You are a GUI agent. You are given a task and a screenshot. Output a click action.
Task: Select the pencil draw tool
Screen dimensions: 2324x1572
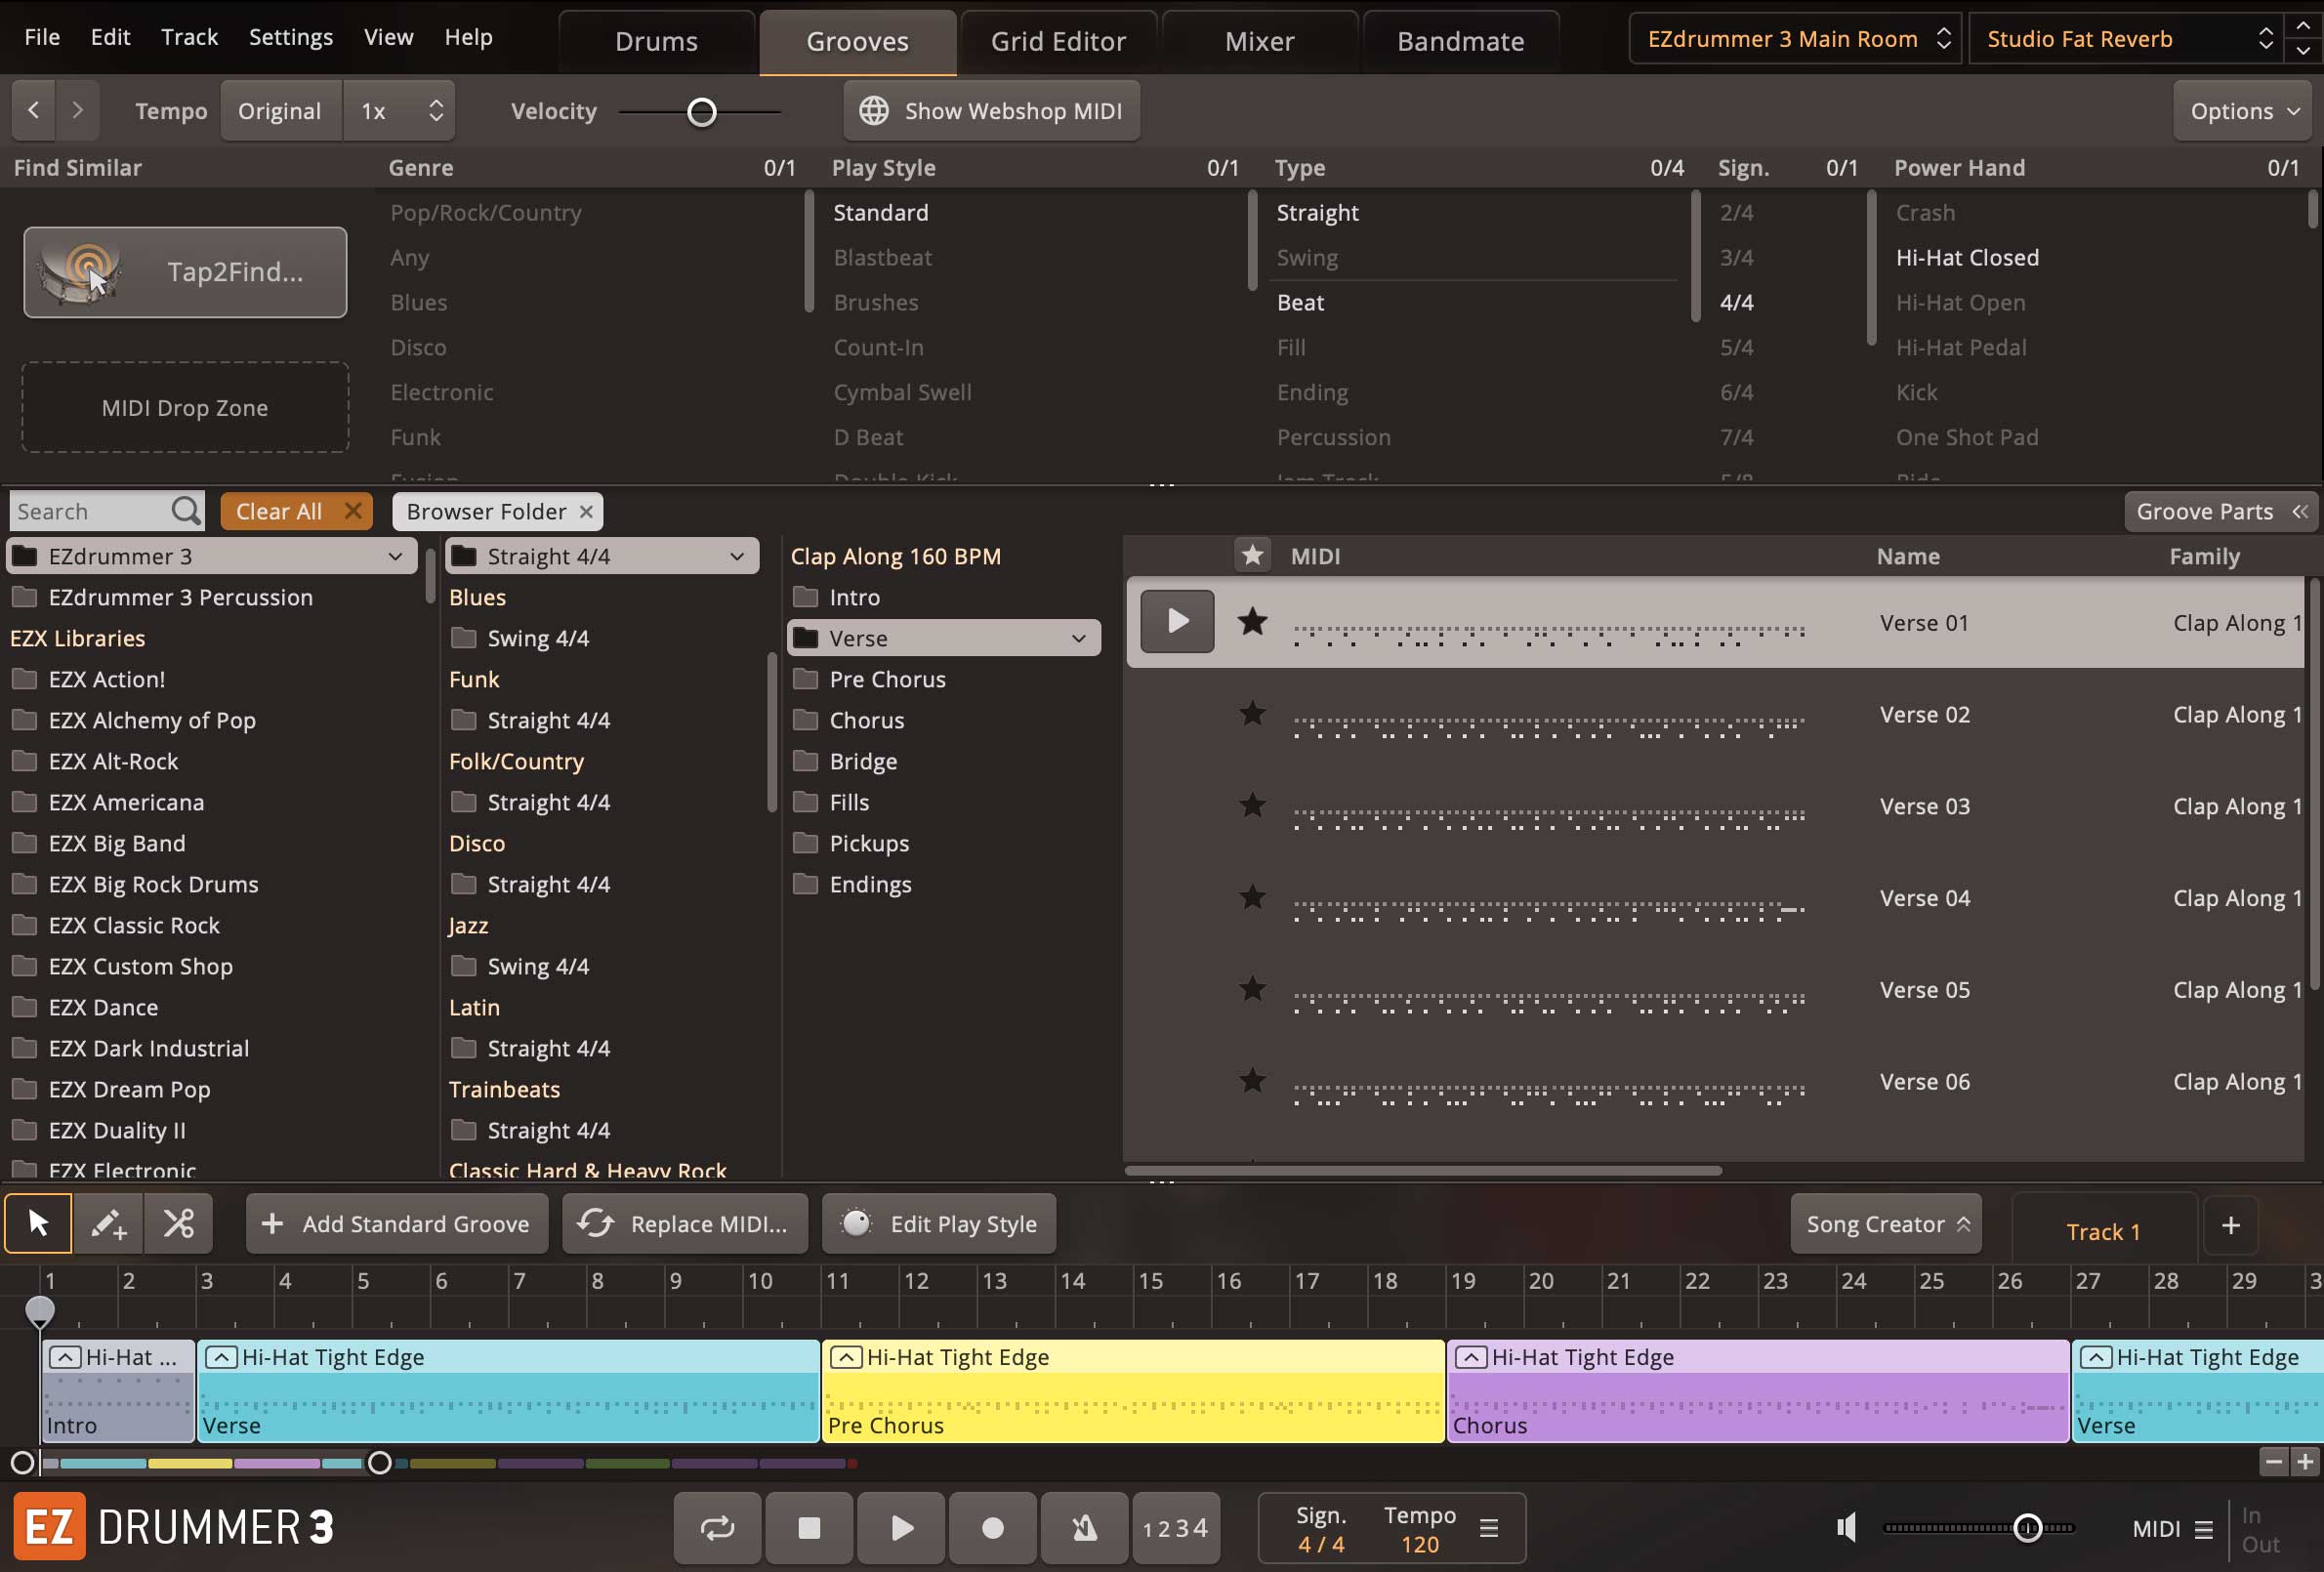pyautogui.click(x=108, y=1223)
